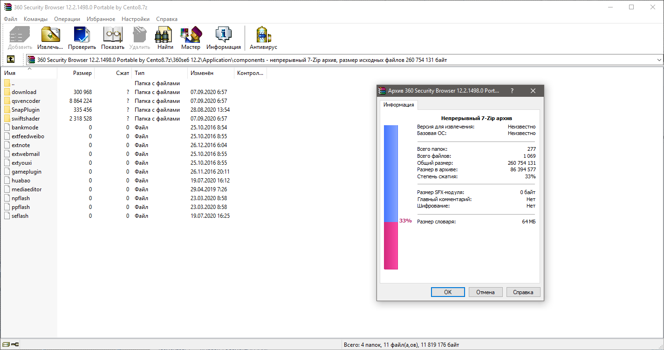The width and height of the screenshot is (664, 350).
Task: Open the View (Показать) file icon
Action: click(113, 35)
